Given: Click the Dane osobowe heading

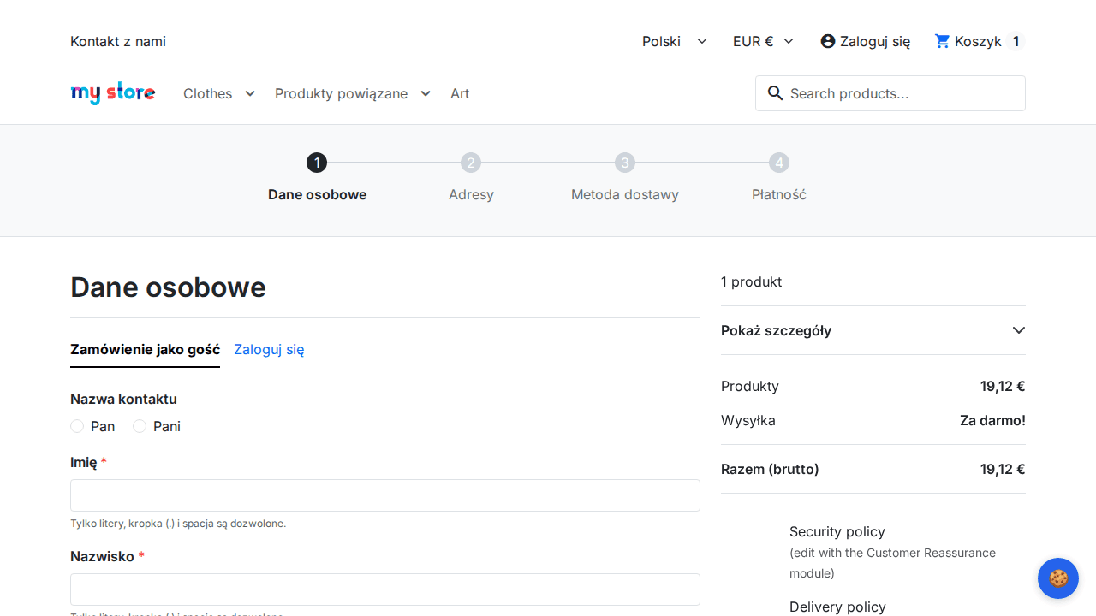Looking at the screenshot, I should point(168,287).
